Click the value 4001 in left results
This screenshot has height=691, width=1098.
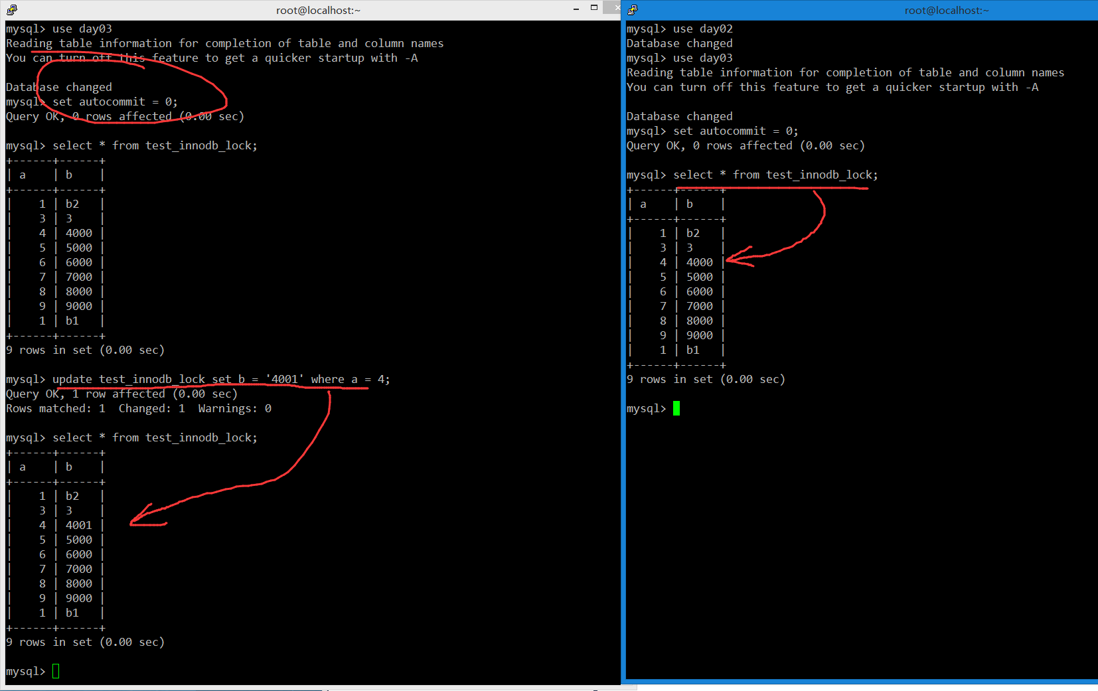(x=78, y=525)
